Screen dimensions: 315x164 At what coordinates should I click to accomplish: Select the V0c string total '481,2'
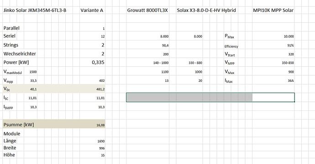[100, 89]
